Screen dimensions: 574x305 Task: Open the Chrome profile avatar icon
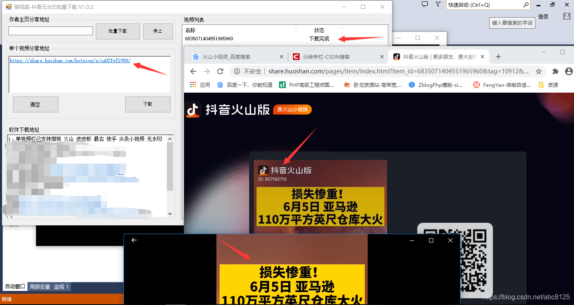click(569, 71)
